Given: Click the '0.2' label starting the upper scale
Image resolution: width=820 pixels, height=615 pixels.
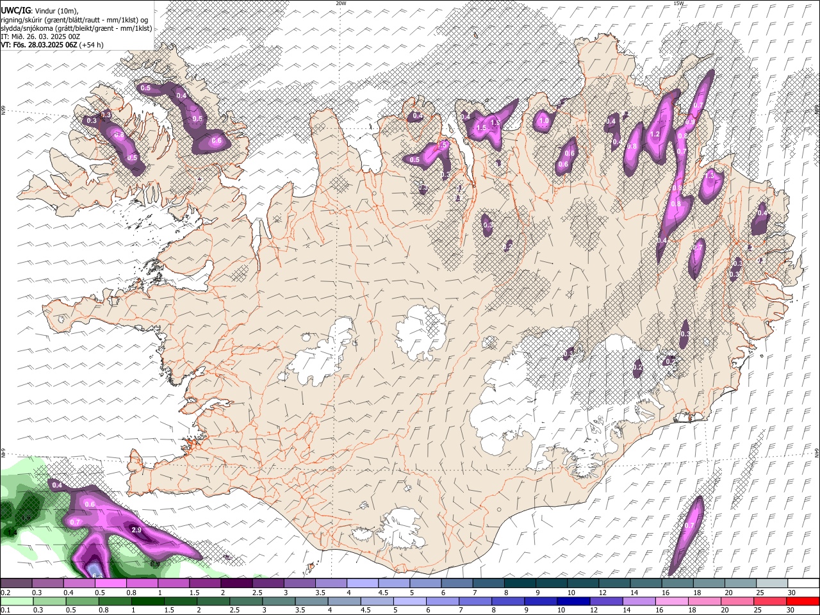Looking at the screenshot, I should pyautogui.click(x=4, y=593).
